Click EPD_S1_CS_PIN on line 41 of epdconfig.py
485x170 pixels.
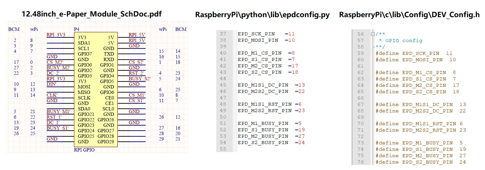point(259,59)
